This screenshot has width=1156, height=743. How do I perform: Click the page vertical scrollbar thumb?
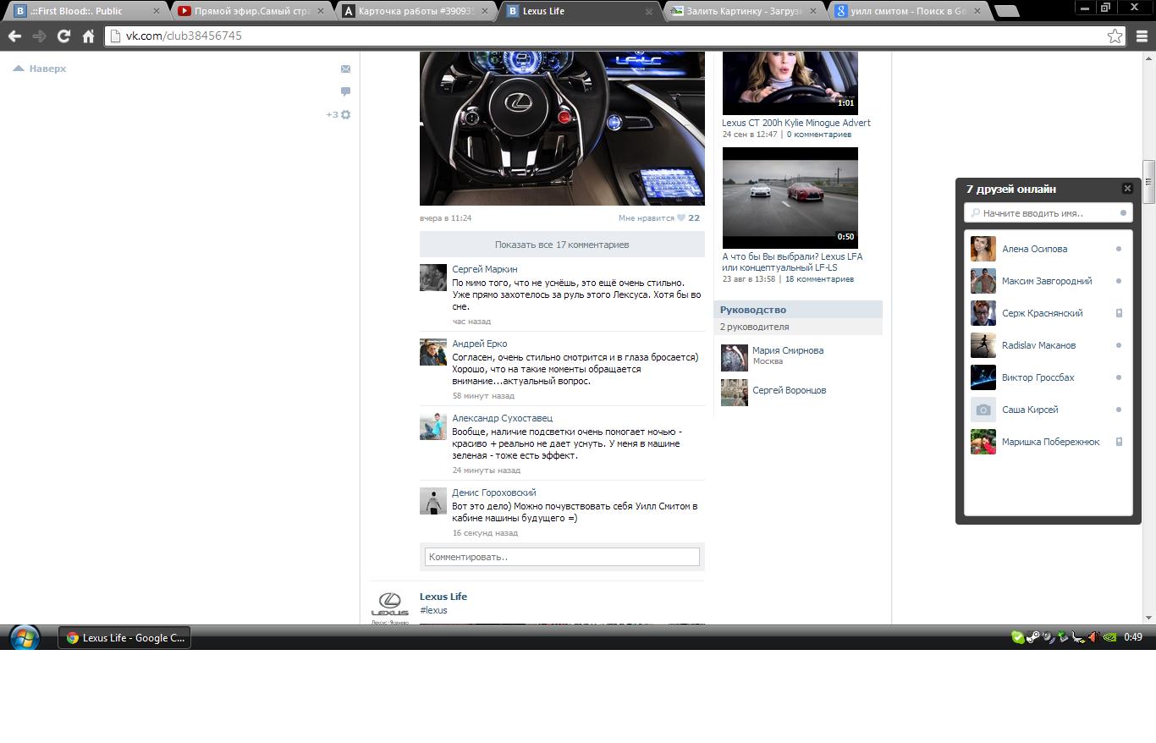pos(1149,181)
